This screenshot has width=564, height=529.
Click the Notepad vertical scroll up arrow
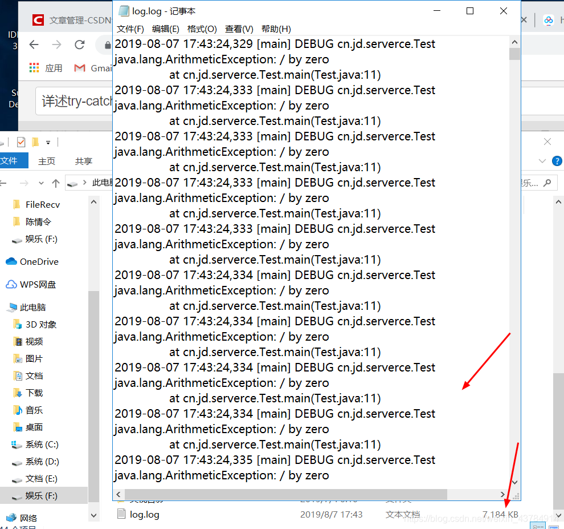click(x=515, y=42)
